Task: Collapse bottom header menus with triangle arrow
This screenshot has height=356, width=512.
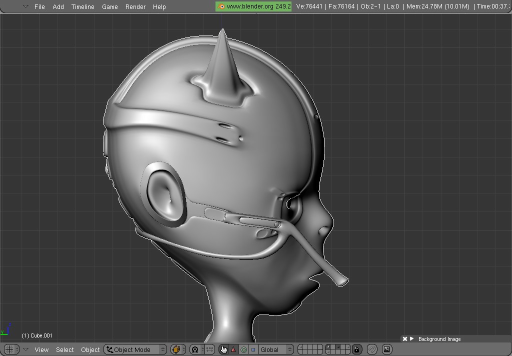Action: click(25, 349)
